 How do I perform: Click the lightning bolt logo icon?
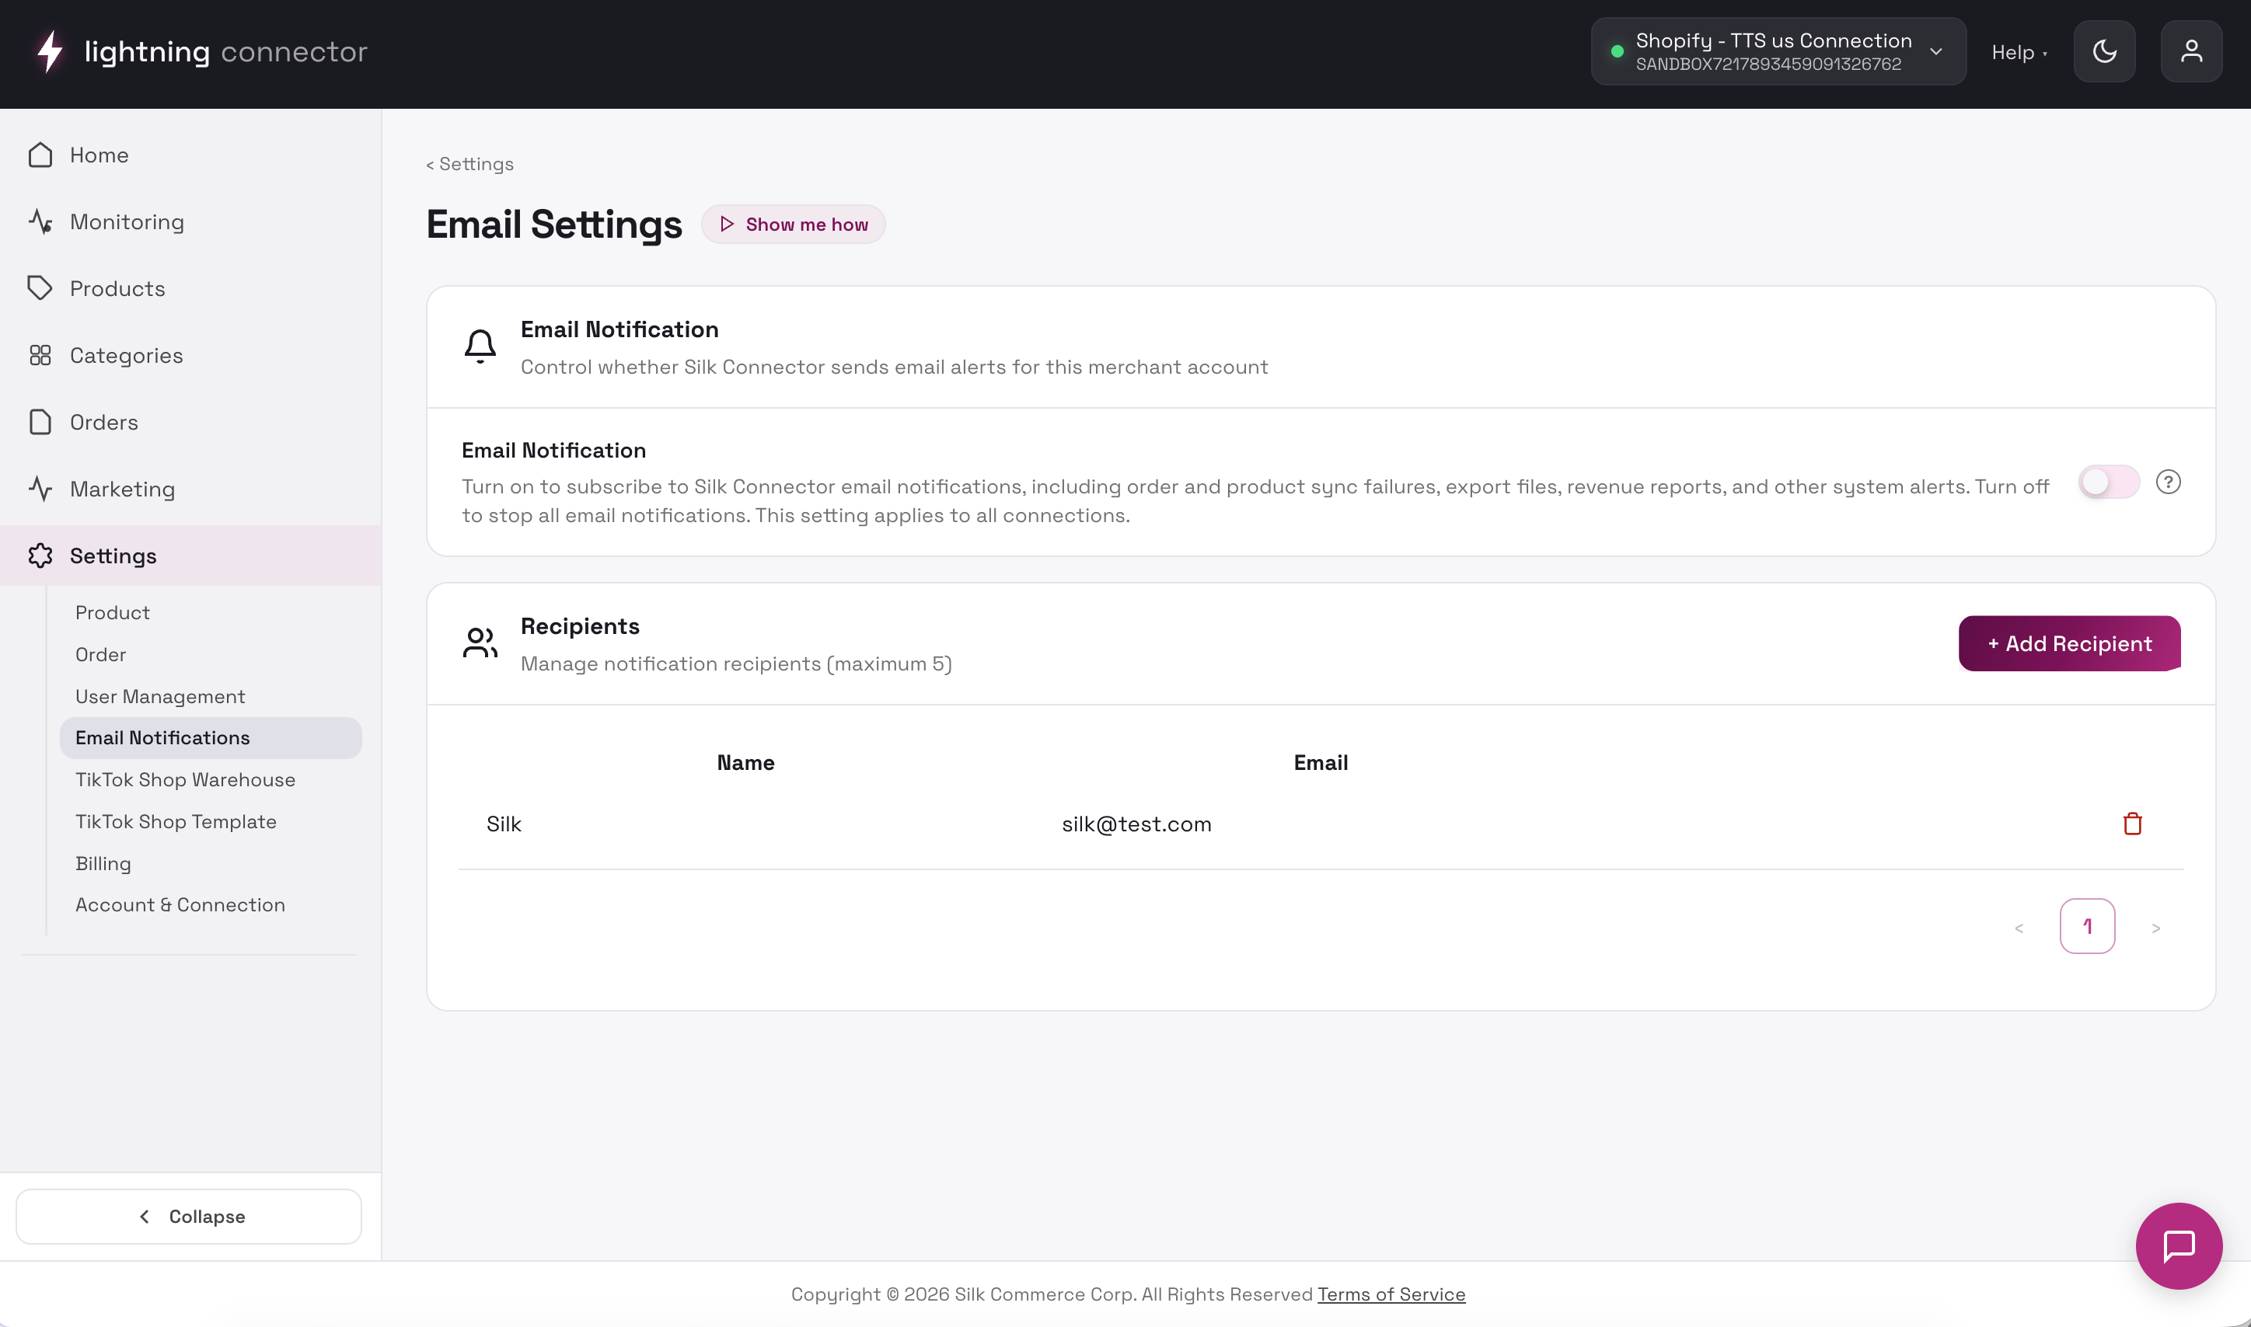[x=50, y=51]
